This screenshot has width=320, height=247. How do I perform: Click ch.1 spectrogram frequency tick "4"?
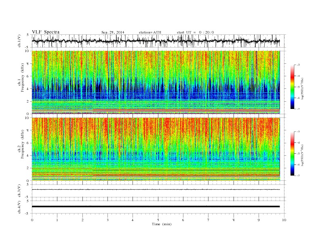click(x=28, y=89)
